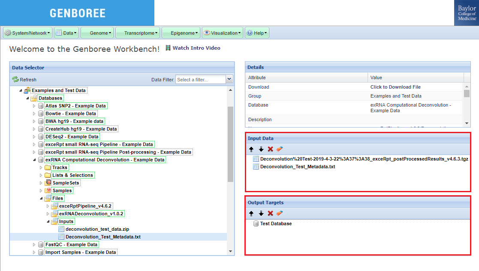This screenshot has width=479, height=271.
Task: Move selected item down in Input Data
Action: (261, 149)
